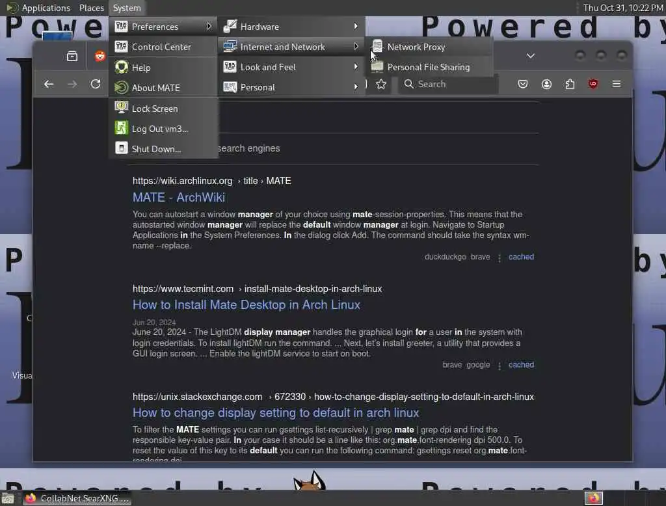Screen dimensions: 666x506
Task: Click the unix.stackexchange.com result URL
Action: pyautogui.click(x=333, y=397)
